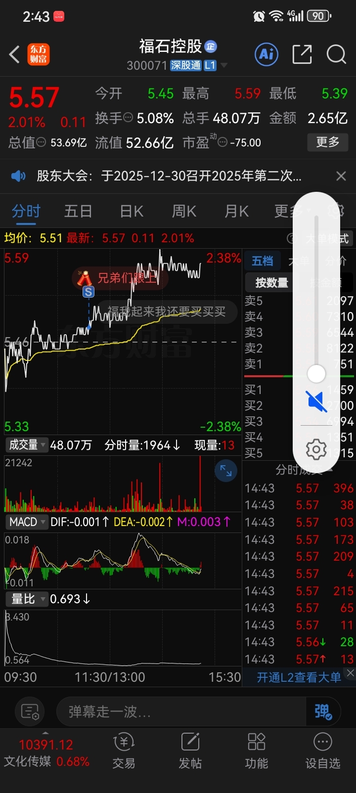The image size is (356, 793).
Task: Expand the 文化传媒 index bar
Action: (46, 752)
